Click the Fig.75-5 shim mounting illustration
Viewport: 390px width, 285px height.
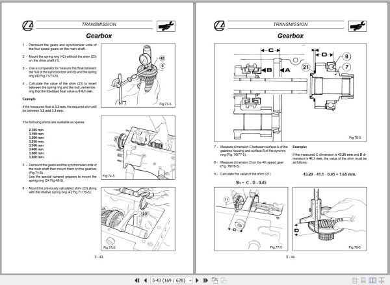(138, 219)
